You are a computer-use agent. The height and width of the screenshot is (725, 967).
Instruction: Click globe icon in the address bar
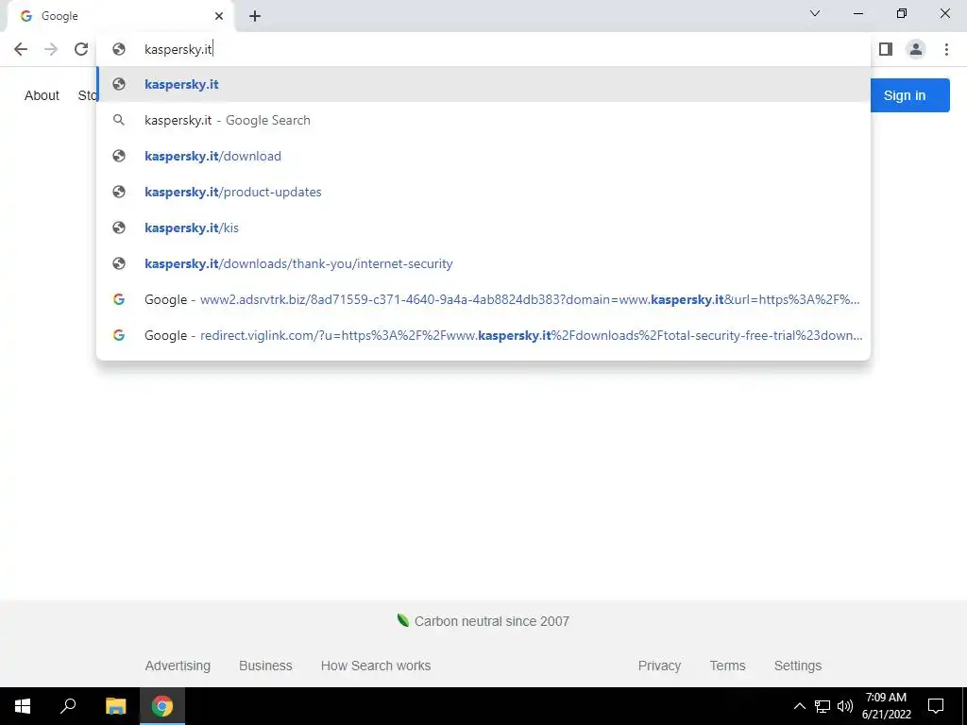(119, 49)
